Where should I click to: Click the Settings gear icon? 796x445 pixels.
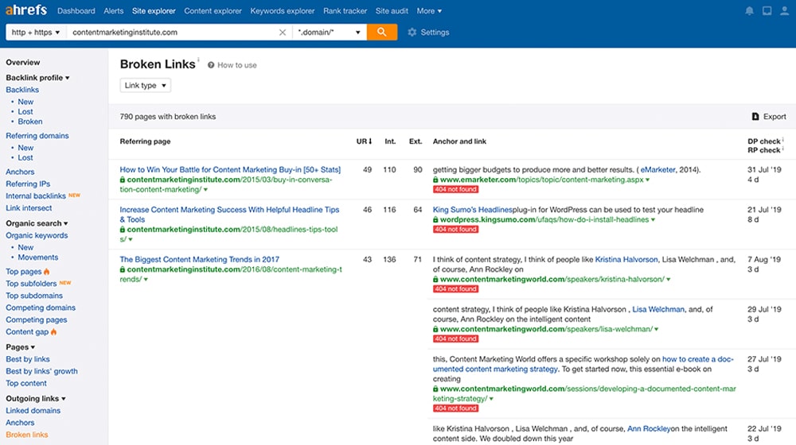[412, 33]
